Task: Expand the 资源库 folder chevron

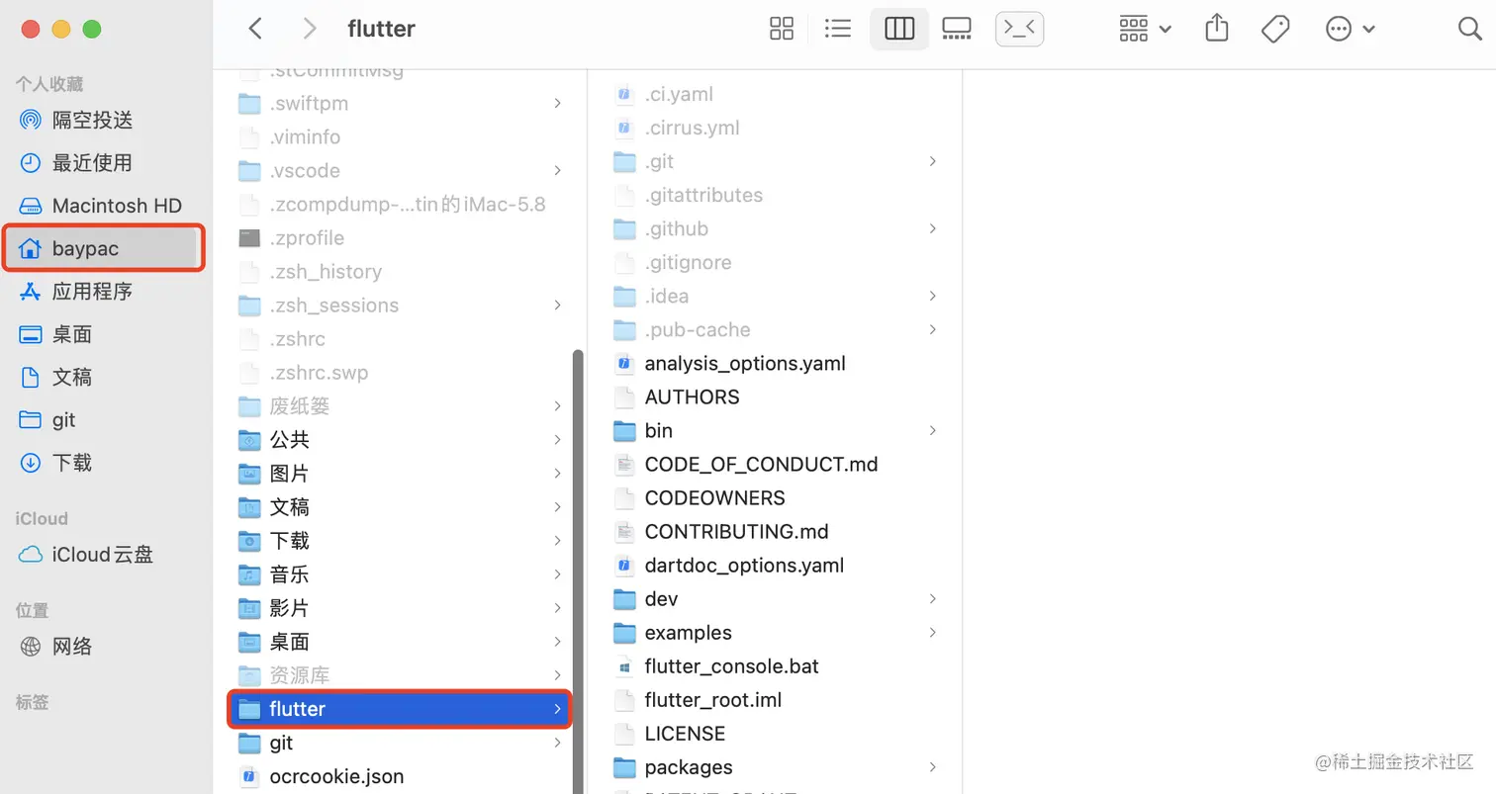Action: click(x=557, y=675)
